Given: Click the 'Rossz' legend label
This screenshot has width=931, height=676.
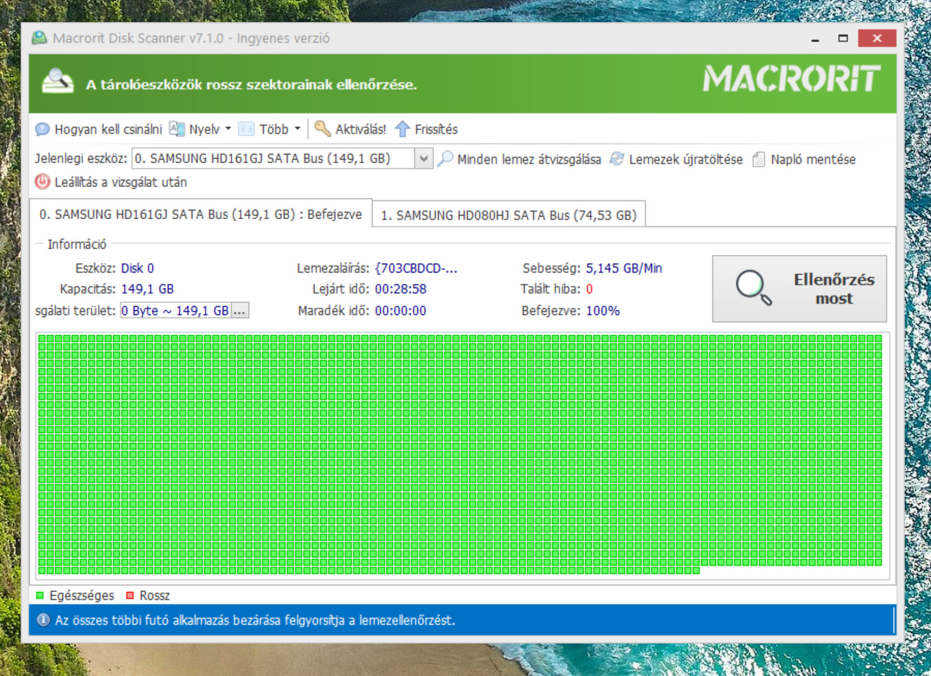Looking at the screenshot, I should (x=155, y=595).
